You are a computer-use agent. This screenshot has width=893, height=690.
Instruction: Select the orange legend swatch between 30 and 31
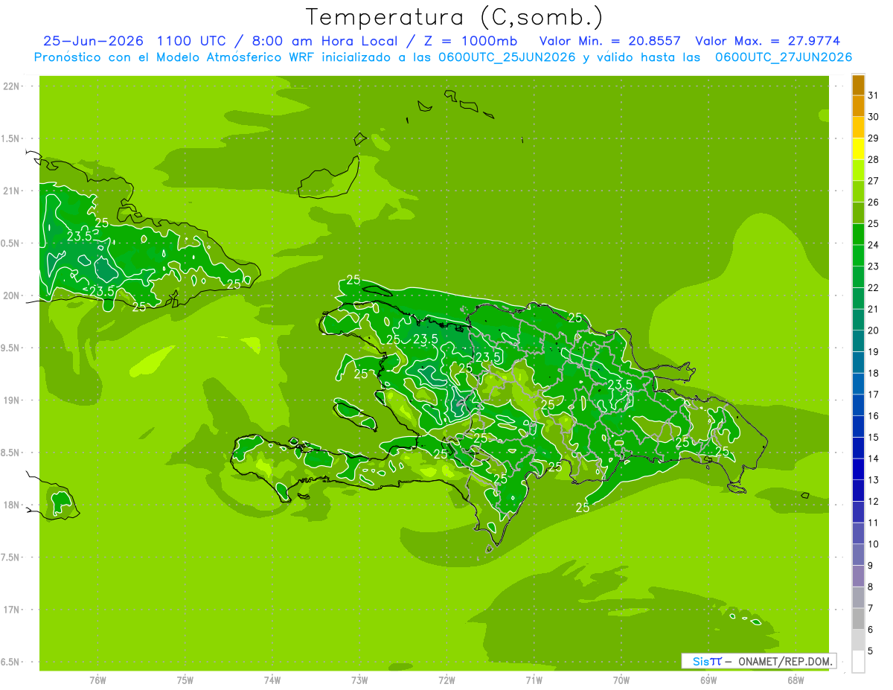pos(858,106)
